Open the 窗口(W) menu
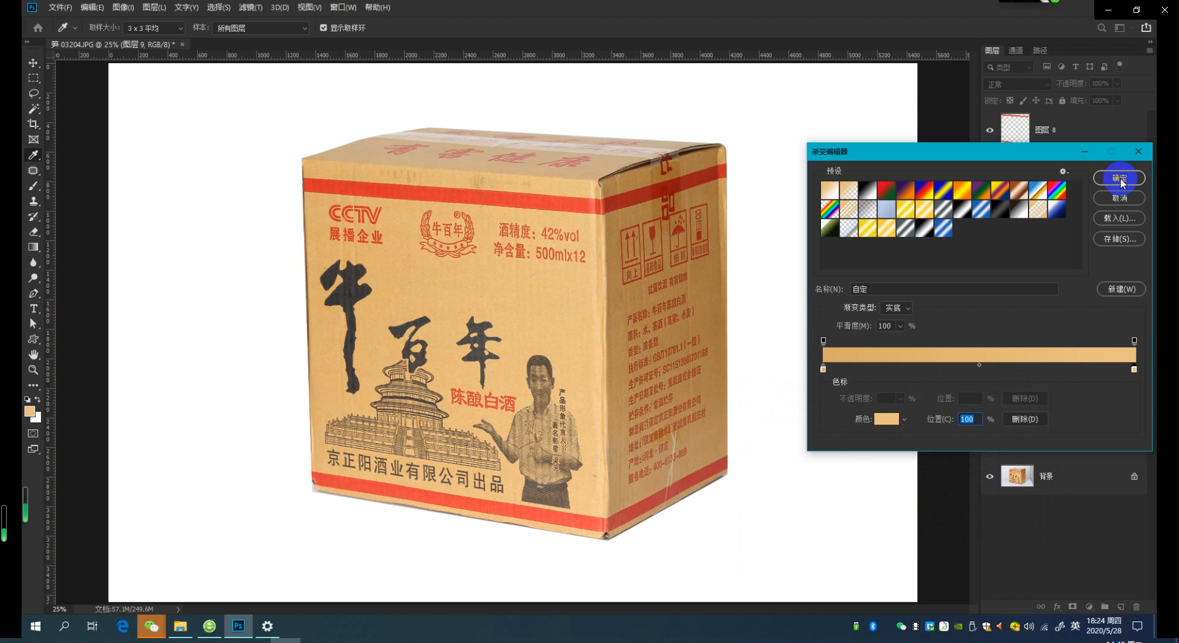Viewport: 1179px width, 643px height. [343, 7]
